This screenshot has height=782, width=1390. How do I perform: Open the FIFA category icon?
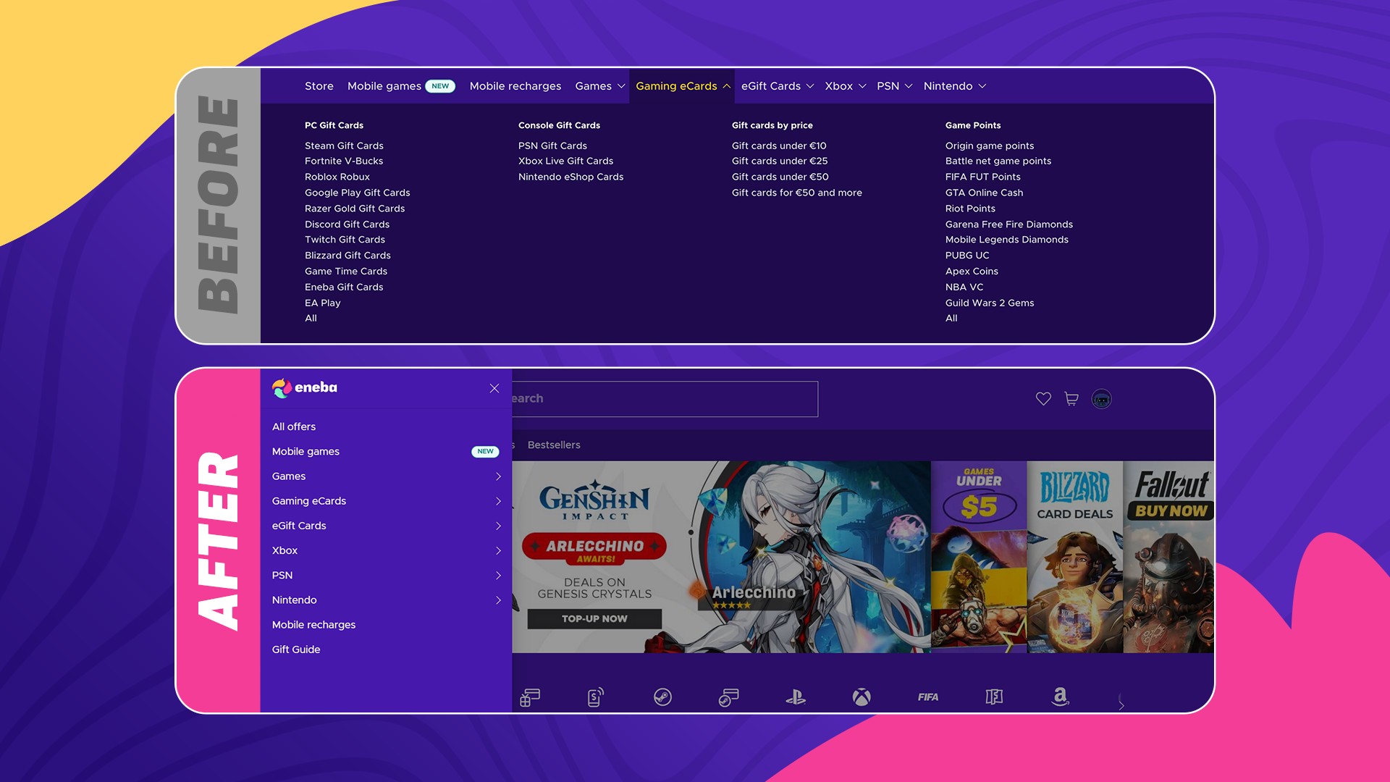point(927,697)
